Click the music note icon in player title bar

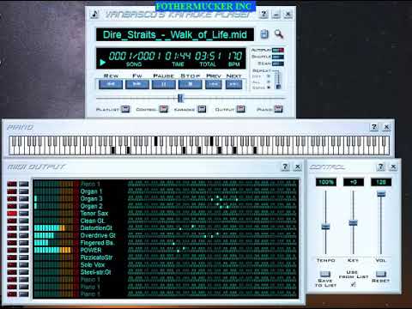[x=94, y=14]
